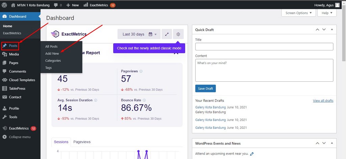Click the Pageviews info icon

coord(141,71)
